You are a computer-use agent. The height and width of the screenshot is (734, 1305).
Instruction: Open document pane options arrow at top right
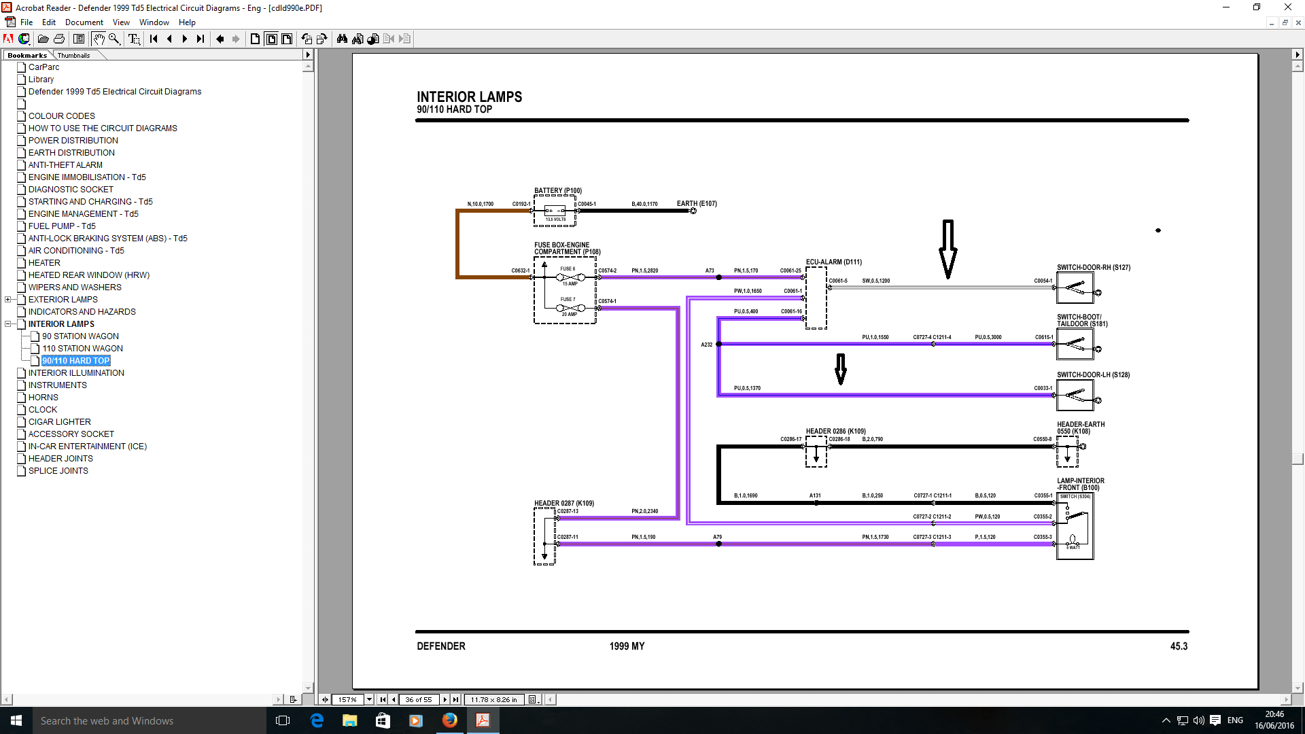1298,54
